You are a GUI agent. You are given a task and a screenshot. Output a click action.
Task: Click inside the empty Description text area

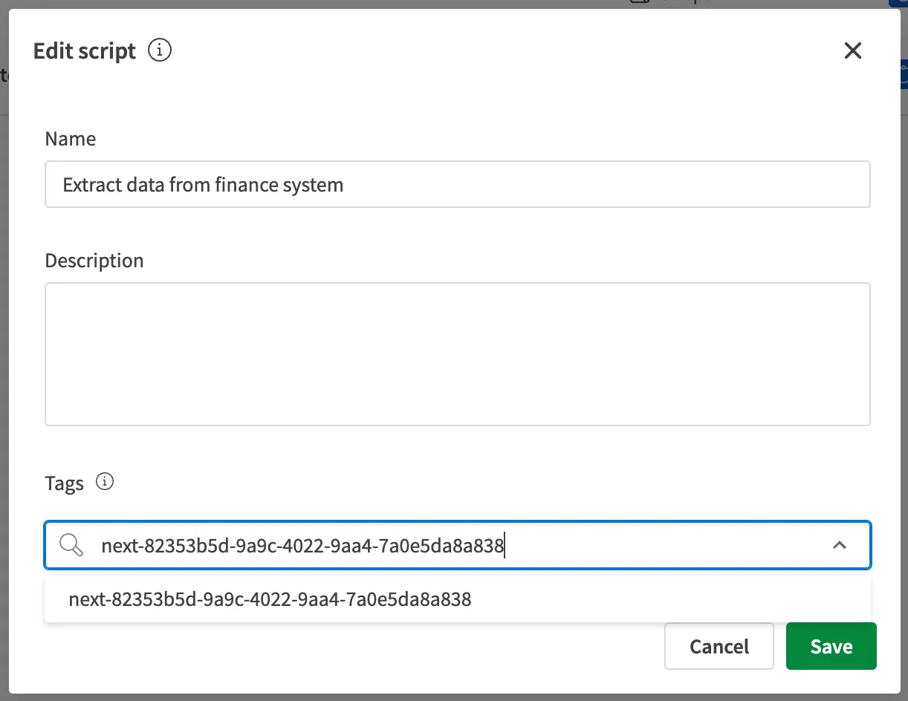[457, 353]
